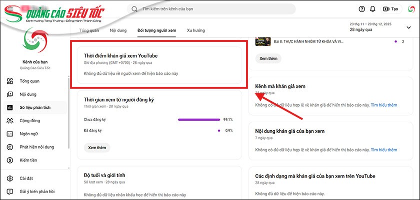Click Nội dung khán giả của bạn xem heading
The image size is (420, 200).
pos(290,131)
